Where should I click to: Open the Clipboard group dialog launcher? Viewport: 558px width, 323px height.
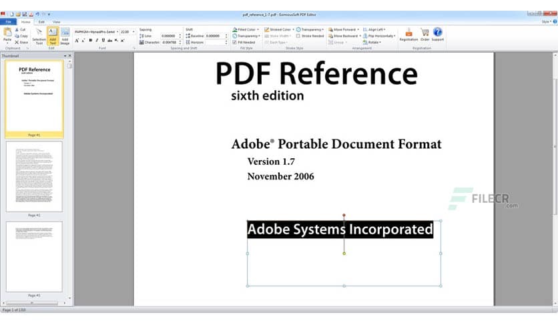[x=28, y=48]
